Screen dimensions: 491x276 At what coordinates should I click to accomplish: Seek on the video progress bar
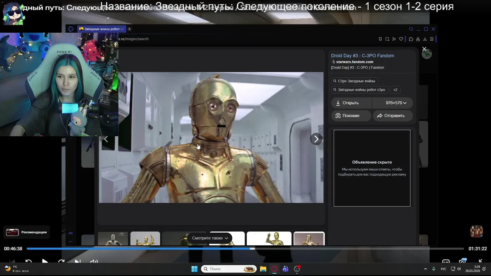pyautogui.click(x=245, y=249)
